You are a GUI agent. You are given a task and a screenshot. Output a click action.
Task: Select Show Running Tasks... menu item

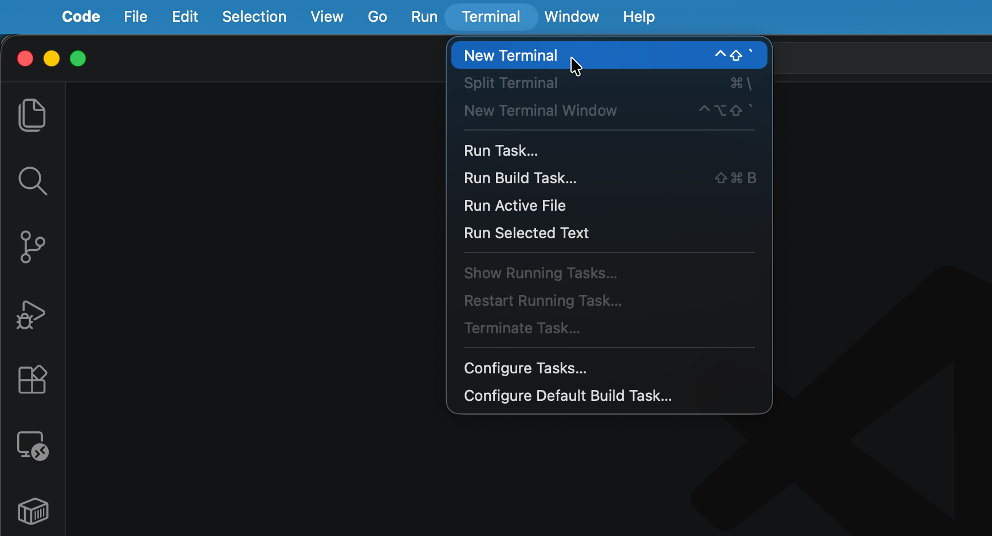(x=609, y=273)
